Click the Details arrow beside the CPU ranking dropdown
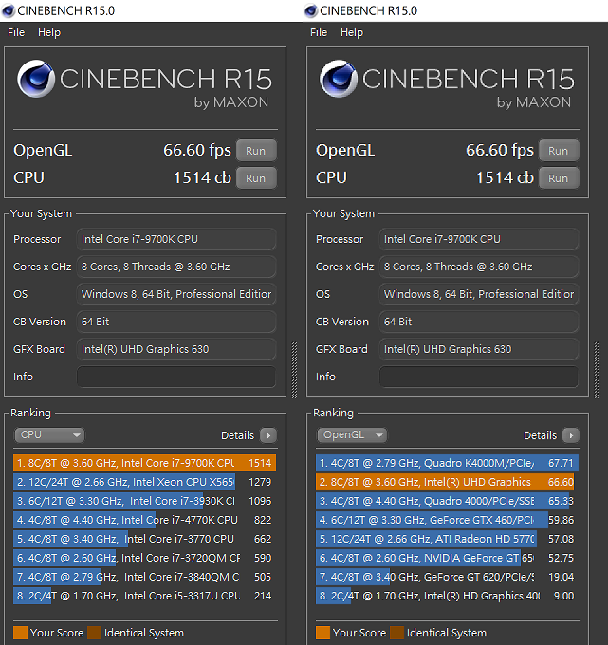Screen dimensions: 608x645 pyautogui.click(x=268, y=435)
